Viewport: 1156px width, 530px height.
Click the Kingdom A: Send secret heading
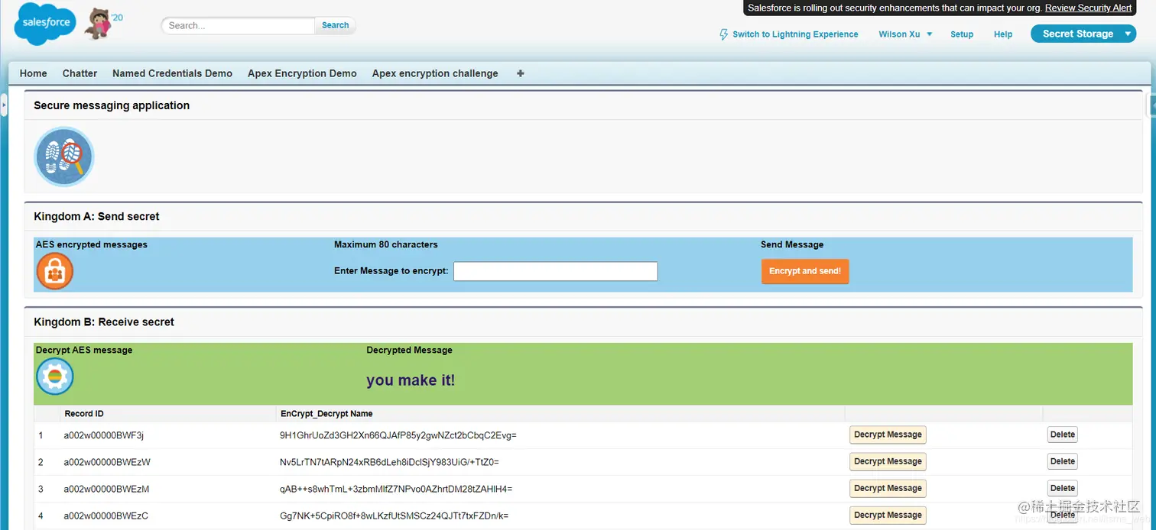(x=97, y=216)
